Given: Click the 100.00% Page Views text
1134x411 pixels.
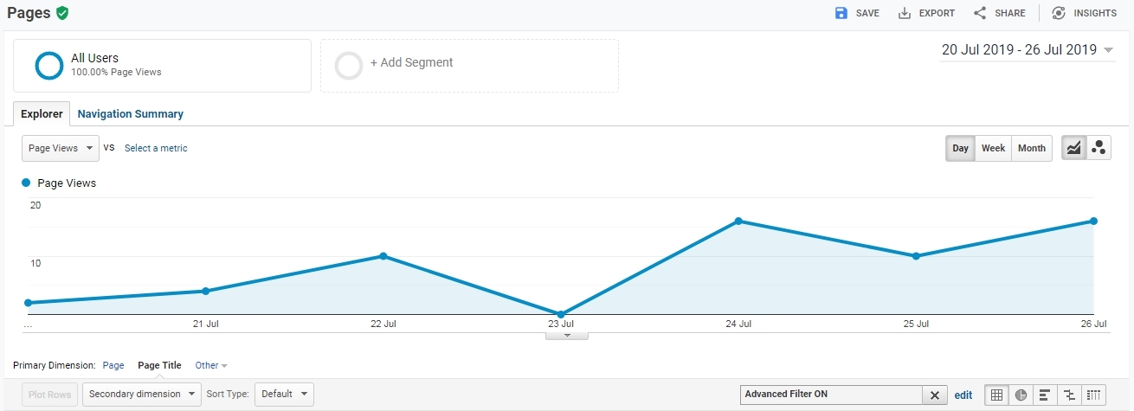Looking at the screenshot, I should [116, 73].
